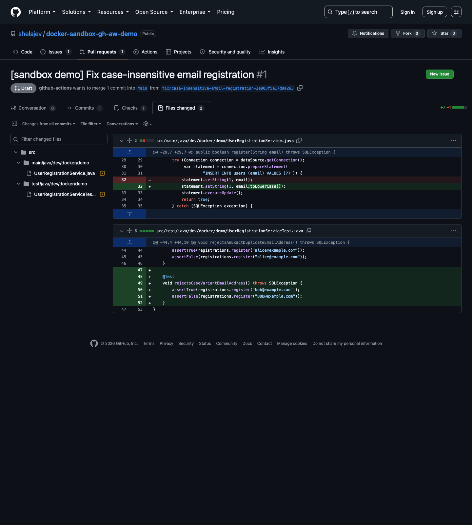The image size is (472, 525).
Task: Collapse test/java/dev/docker/demo folder
Action: [x=18, y=184]
